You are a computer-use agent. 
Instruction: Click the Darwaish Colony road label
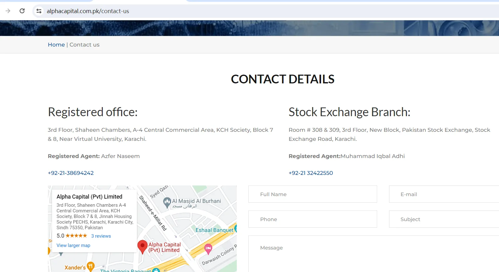219,255
